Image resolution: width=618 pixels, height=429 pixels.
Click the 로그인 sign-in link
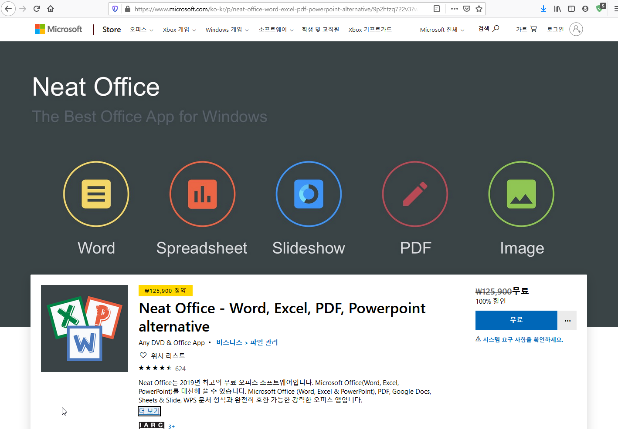pos(555,29)
